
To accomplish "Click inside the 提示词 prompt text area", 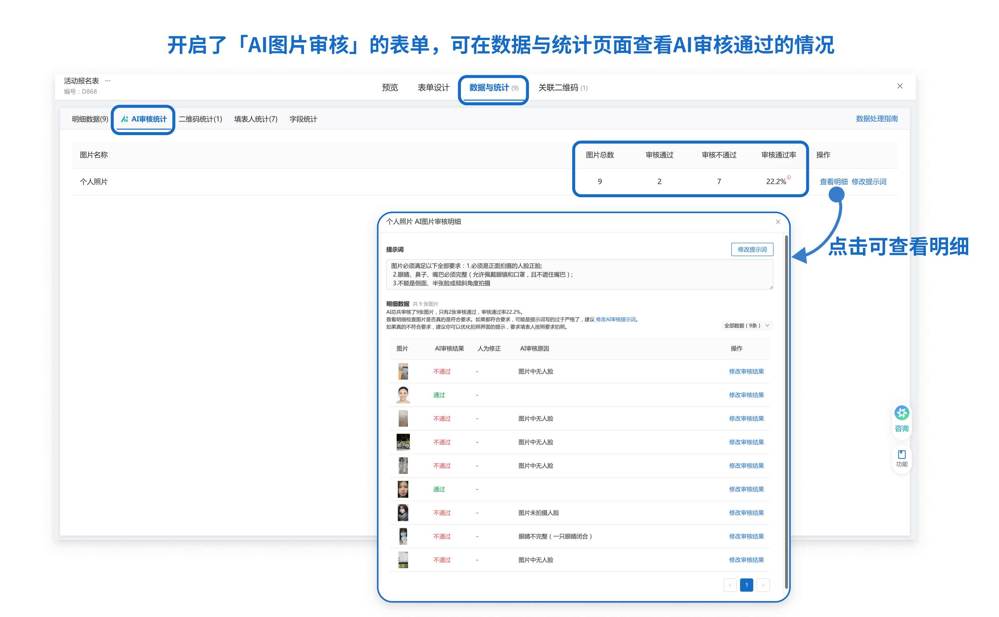I will 579,274.
